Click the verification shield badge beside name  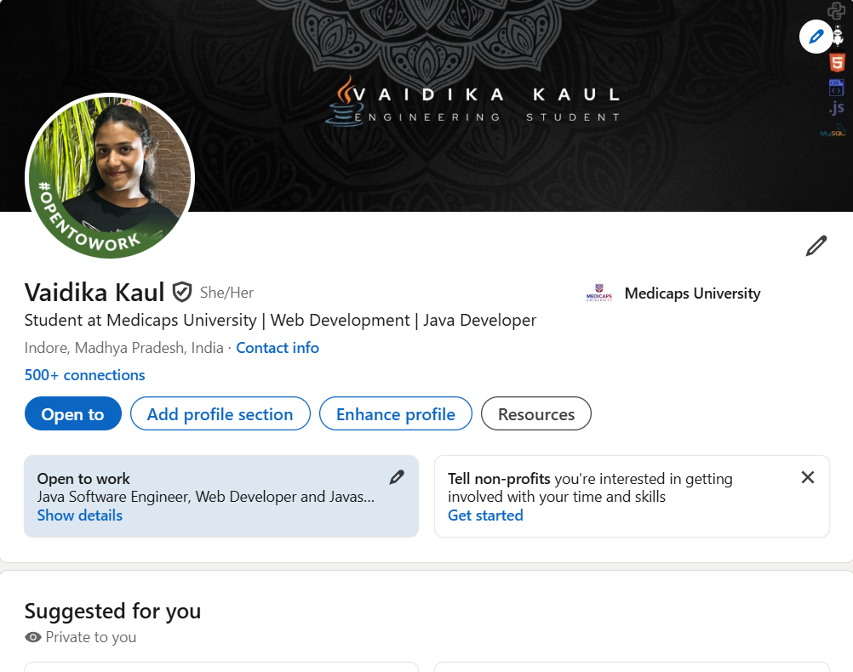(x=181, y=292)
